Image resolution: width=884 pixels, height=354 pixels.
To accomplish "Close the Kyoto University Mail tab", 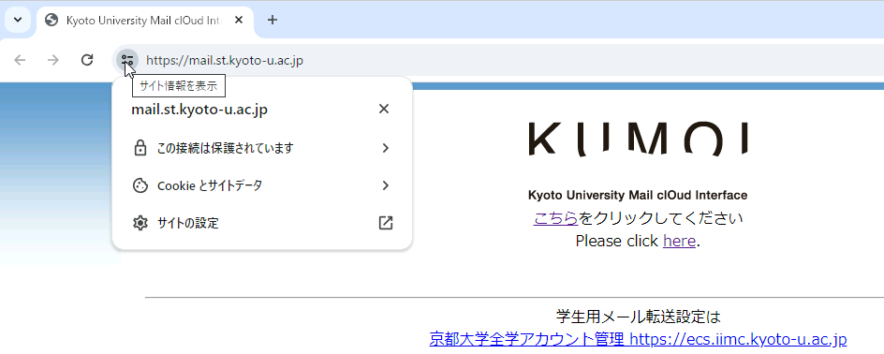I will [239, 21].
